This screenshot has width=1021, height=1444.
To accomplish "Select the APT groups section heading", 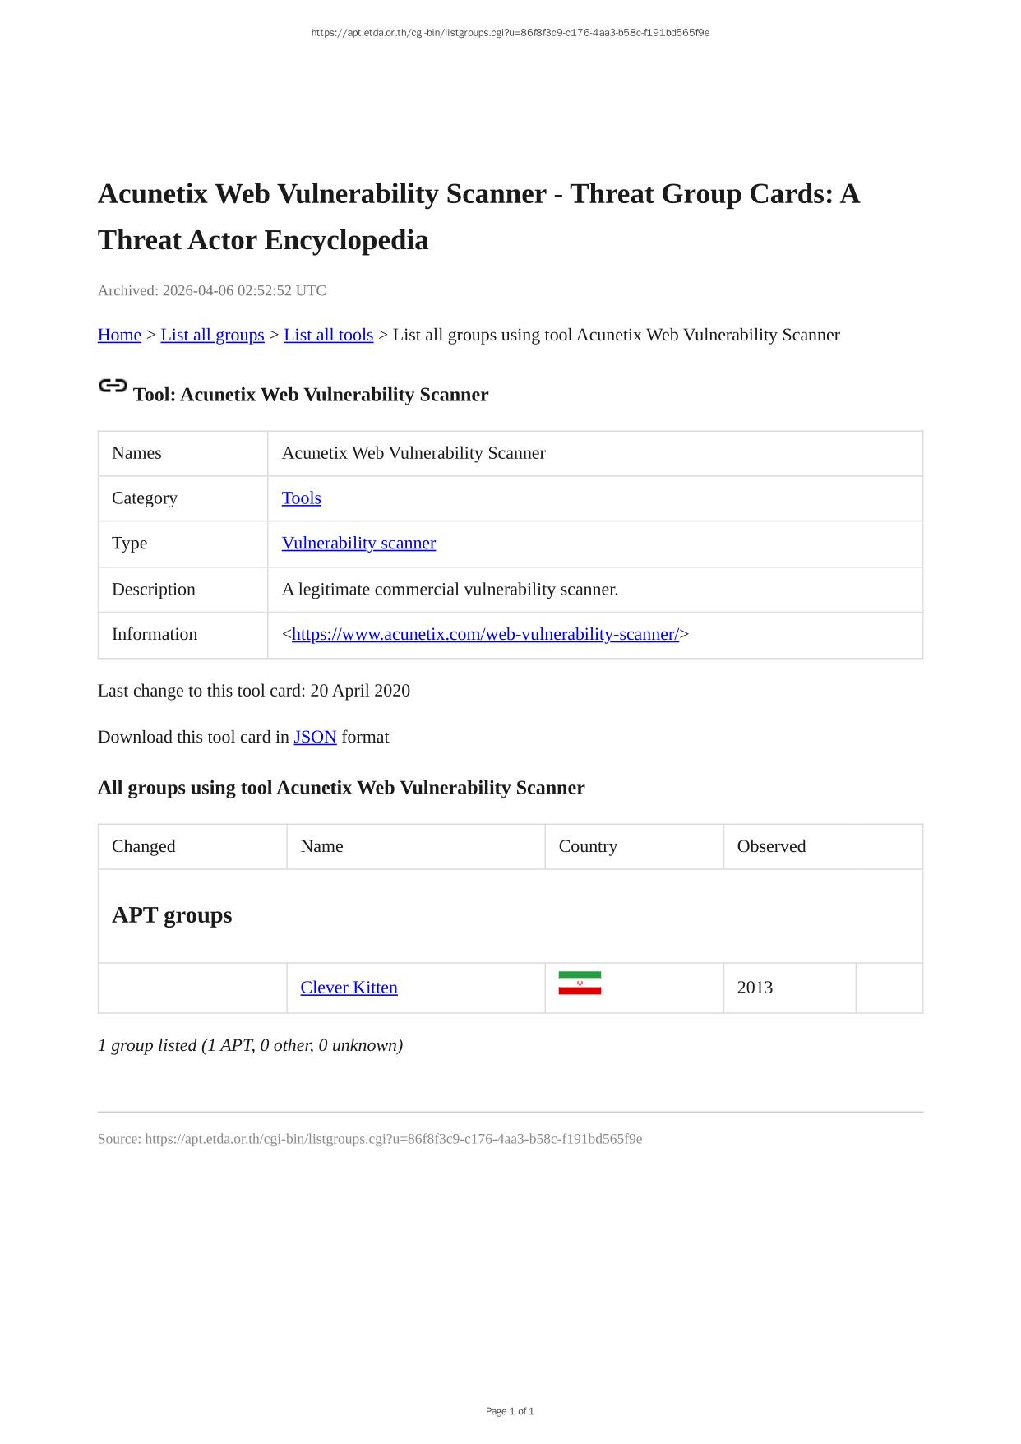I will click(172, 915).
